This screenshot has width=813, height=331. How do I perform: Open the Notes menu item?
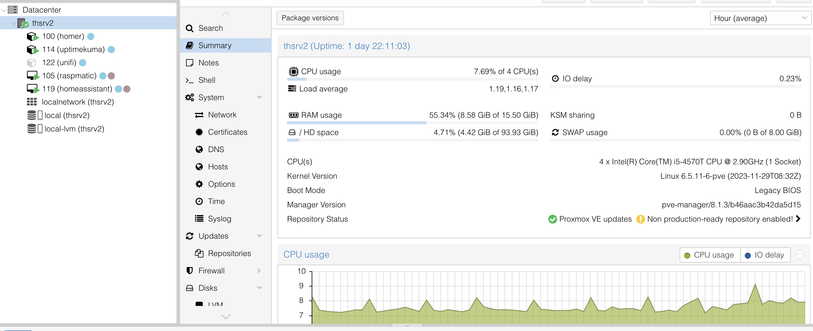[x=208, y=63]
